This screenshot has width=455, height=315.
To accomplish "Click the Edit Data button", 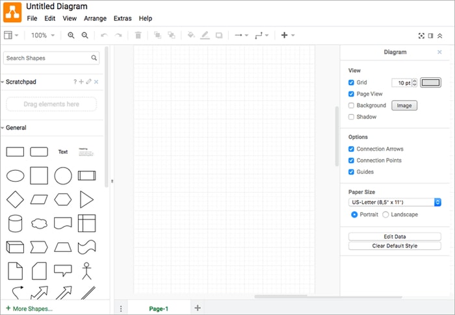I will click(395, 236).
